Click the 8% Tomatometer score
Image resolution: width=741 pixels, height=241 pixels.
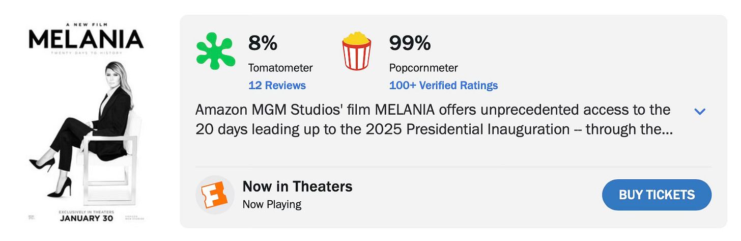point(263,44)
